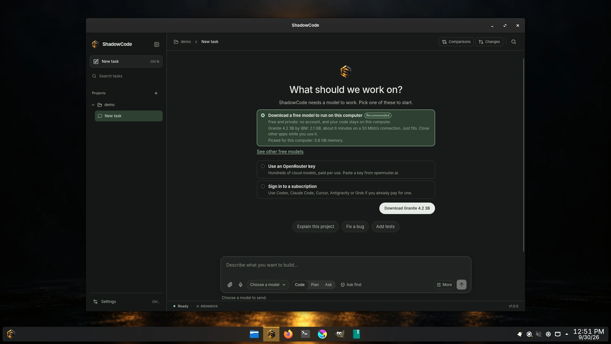
Task: Open Settings in the sidebar
Action: click(126, 302)
